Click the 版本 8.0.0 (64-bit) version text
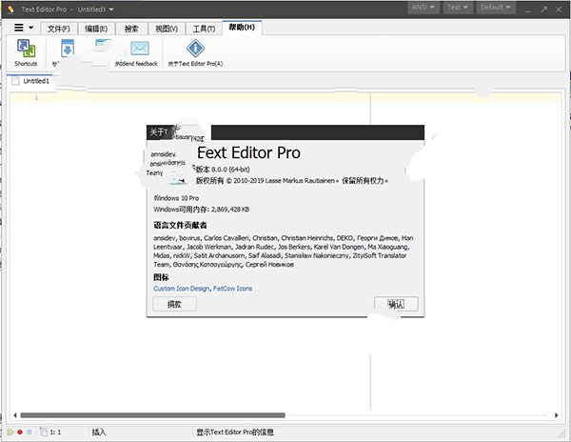Screen dimensions: 571x442 223,169
